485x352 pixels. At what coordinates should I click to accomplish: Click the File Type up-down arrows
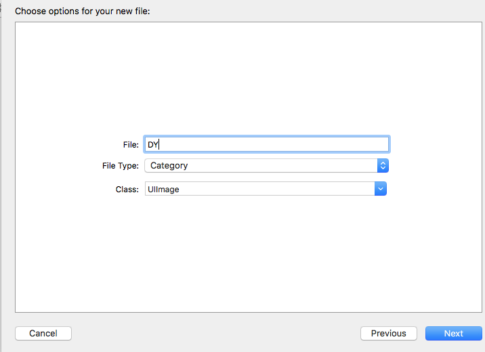tap(383, 166)
